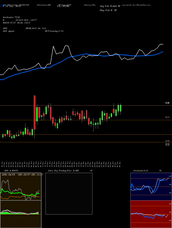Click the 32.92 price level label
172x228 pixels.
[167, 141]
